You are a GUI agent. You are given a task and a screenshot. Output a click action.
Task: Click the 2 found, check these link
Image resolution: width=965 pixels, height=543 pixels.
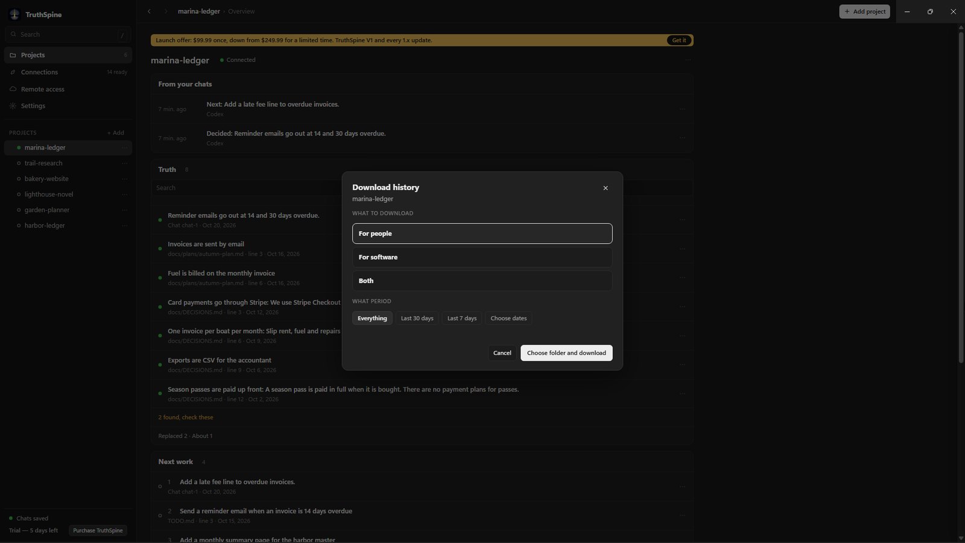(186, 418)
